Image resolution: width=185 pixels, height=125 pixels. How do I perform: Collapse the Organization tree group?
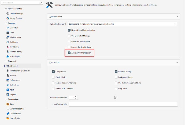pos(6,99)
